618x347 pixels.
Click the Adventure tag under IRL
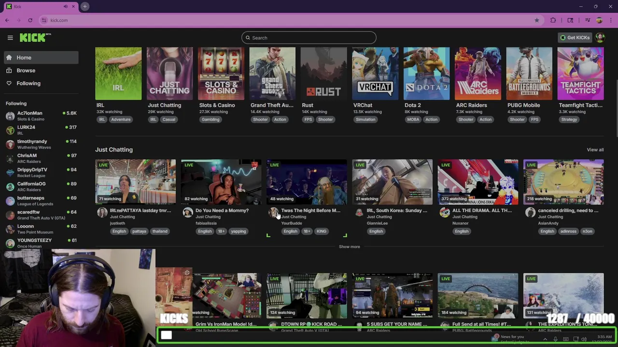coord(121,120)
